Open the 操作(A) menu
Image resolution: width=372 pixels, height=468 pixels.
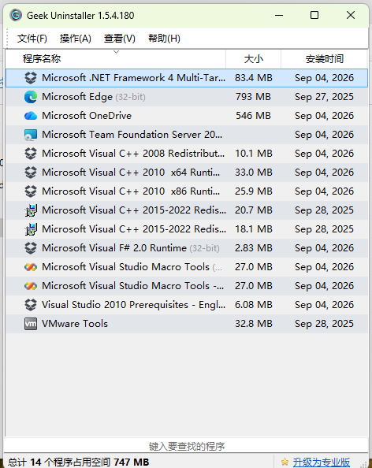point(75,39)
